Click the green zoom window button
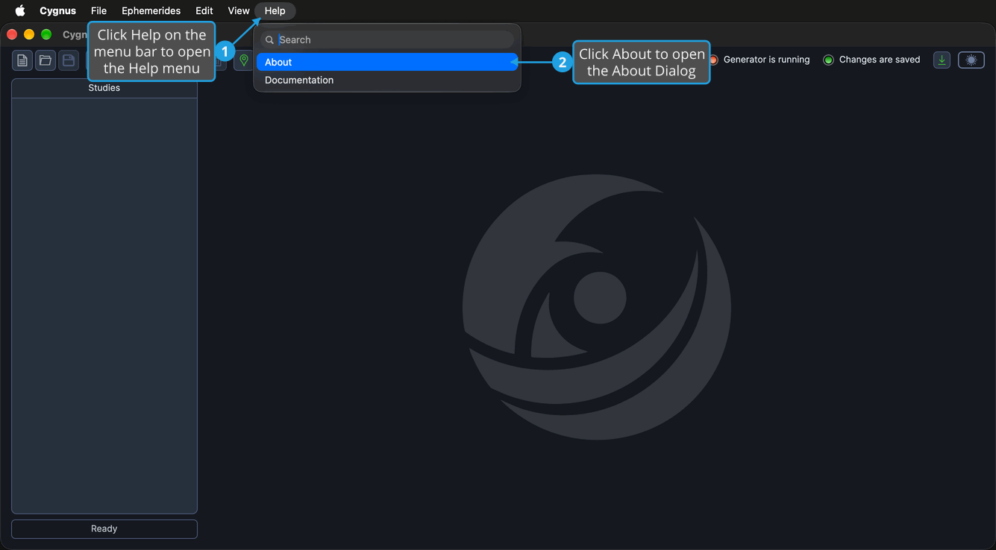 46,34
